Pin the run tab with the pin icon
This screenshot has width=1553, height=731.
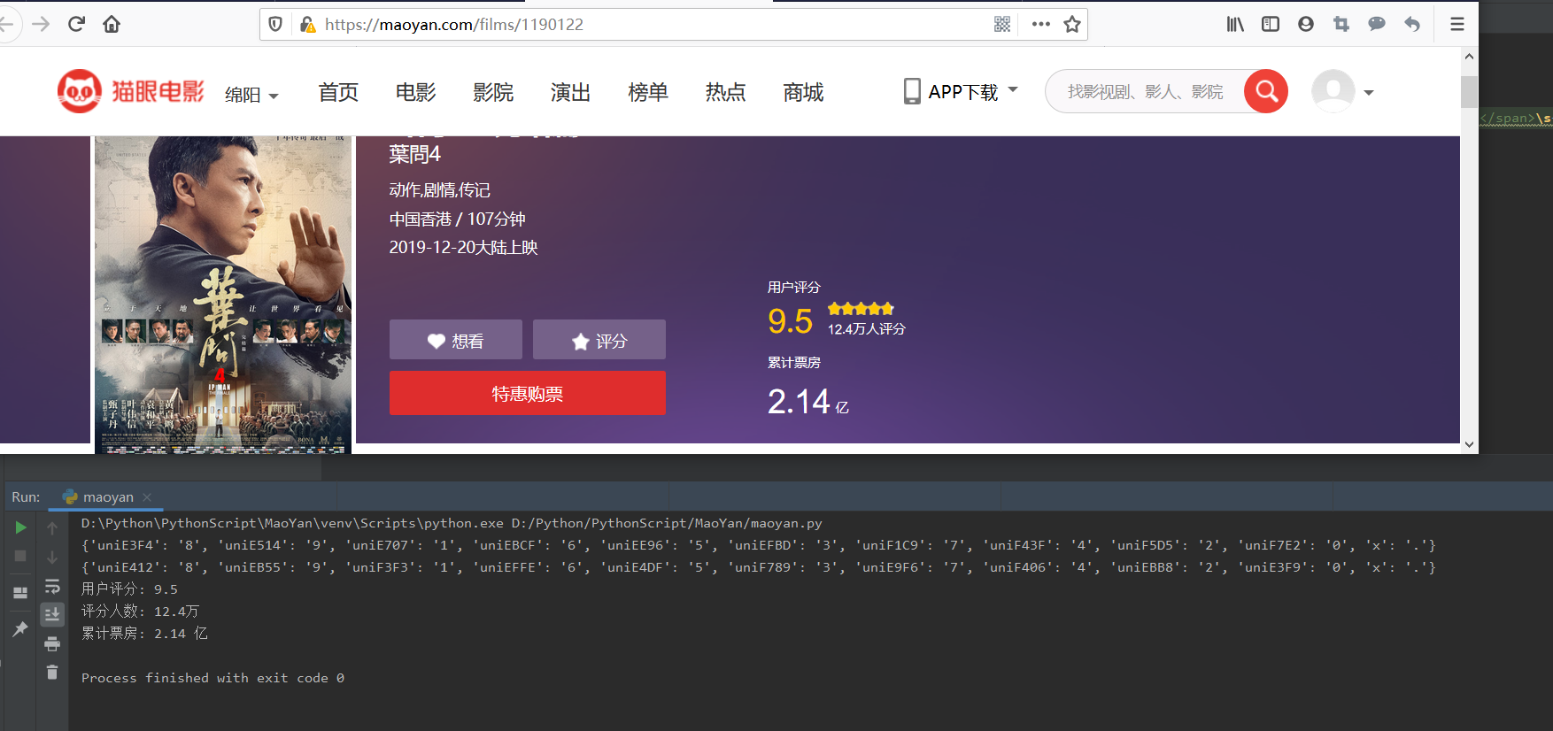[20, 628]
